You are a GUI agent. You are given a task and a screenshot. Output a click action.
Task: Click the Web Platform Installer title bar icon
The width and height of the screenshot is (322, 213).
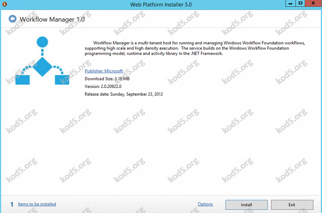click(4, 4)
